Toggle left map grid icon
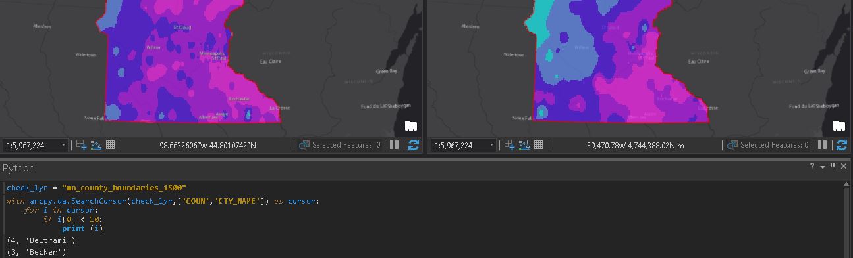 (x=111, y=145)
